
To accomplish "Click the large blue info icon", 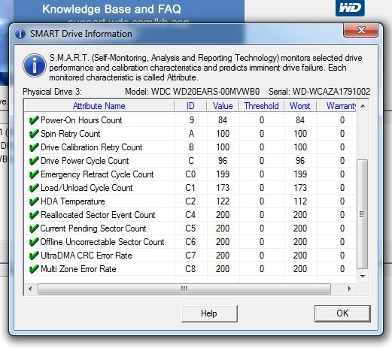I will pos(35,65).
